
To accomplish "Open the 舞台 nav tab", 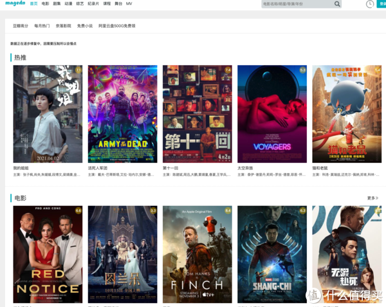I will [118, 4].
